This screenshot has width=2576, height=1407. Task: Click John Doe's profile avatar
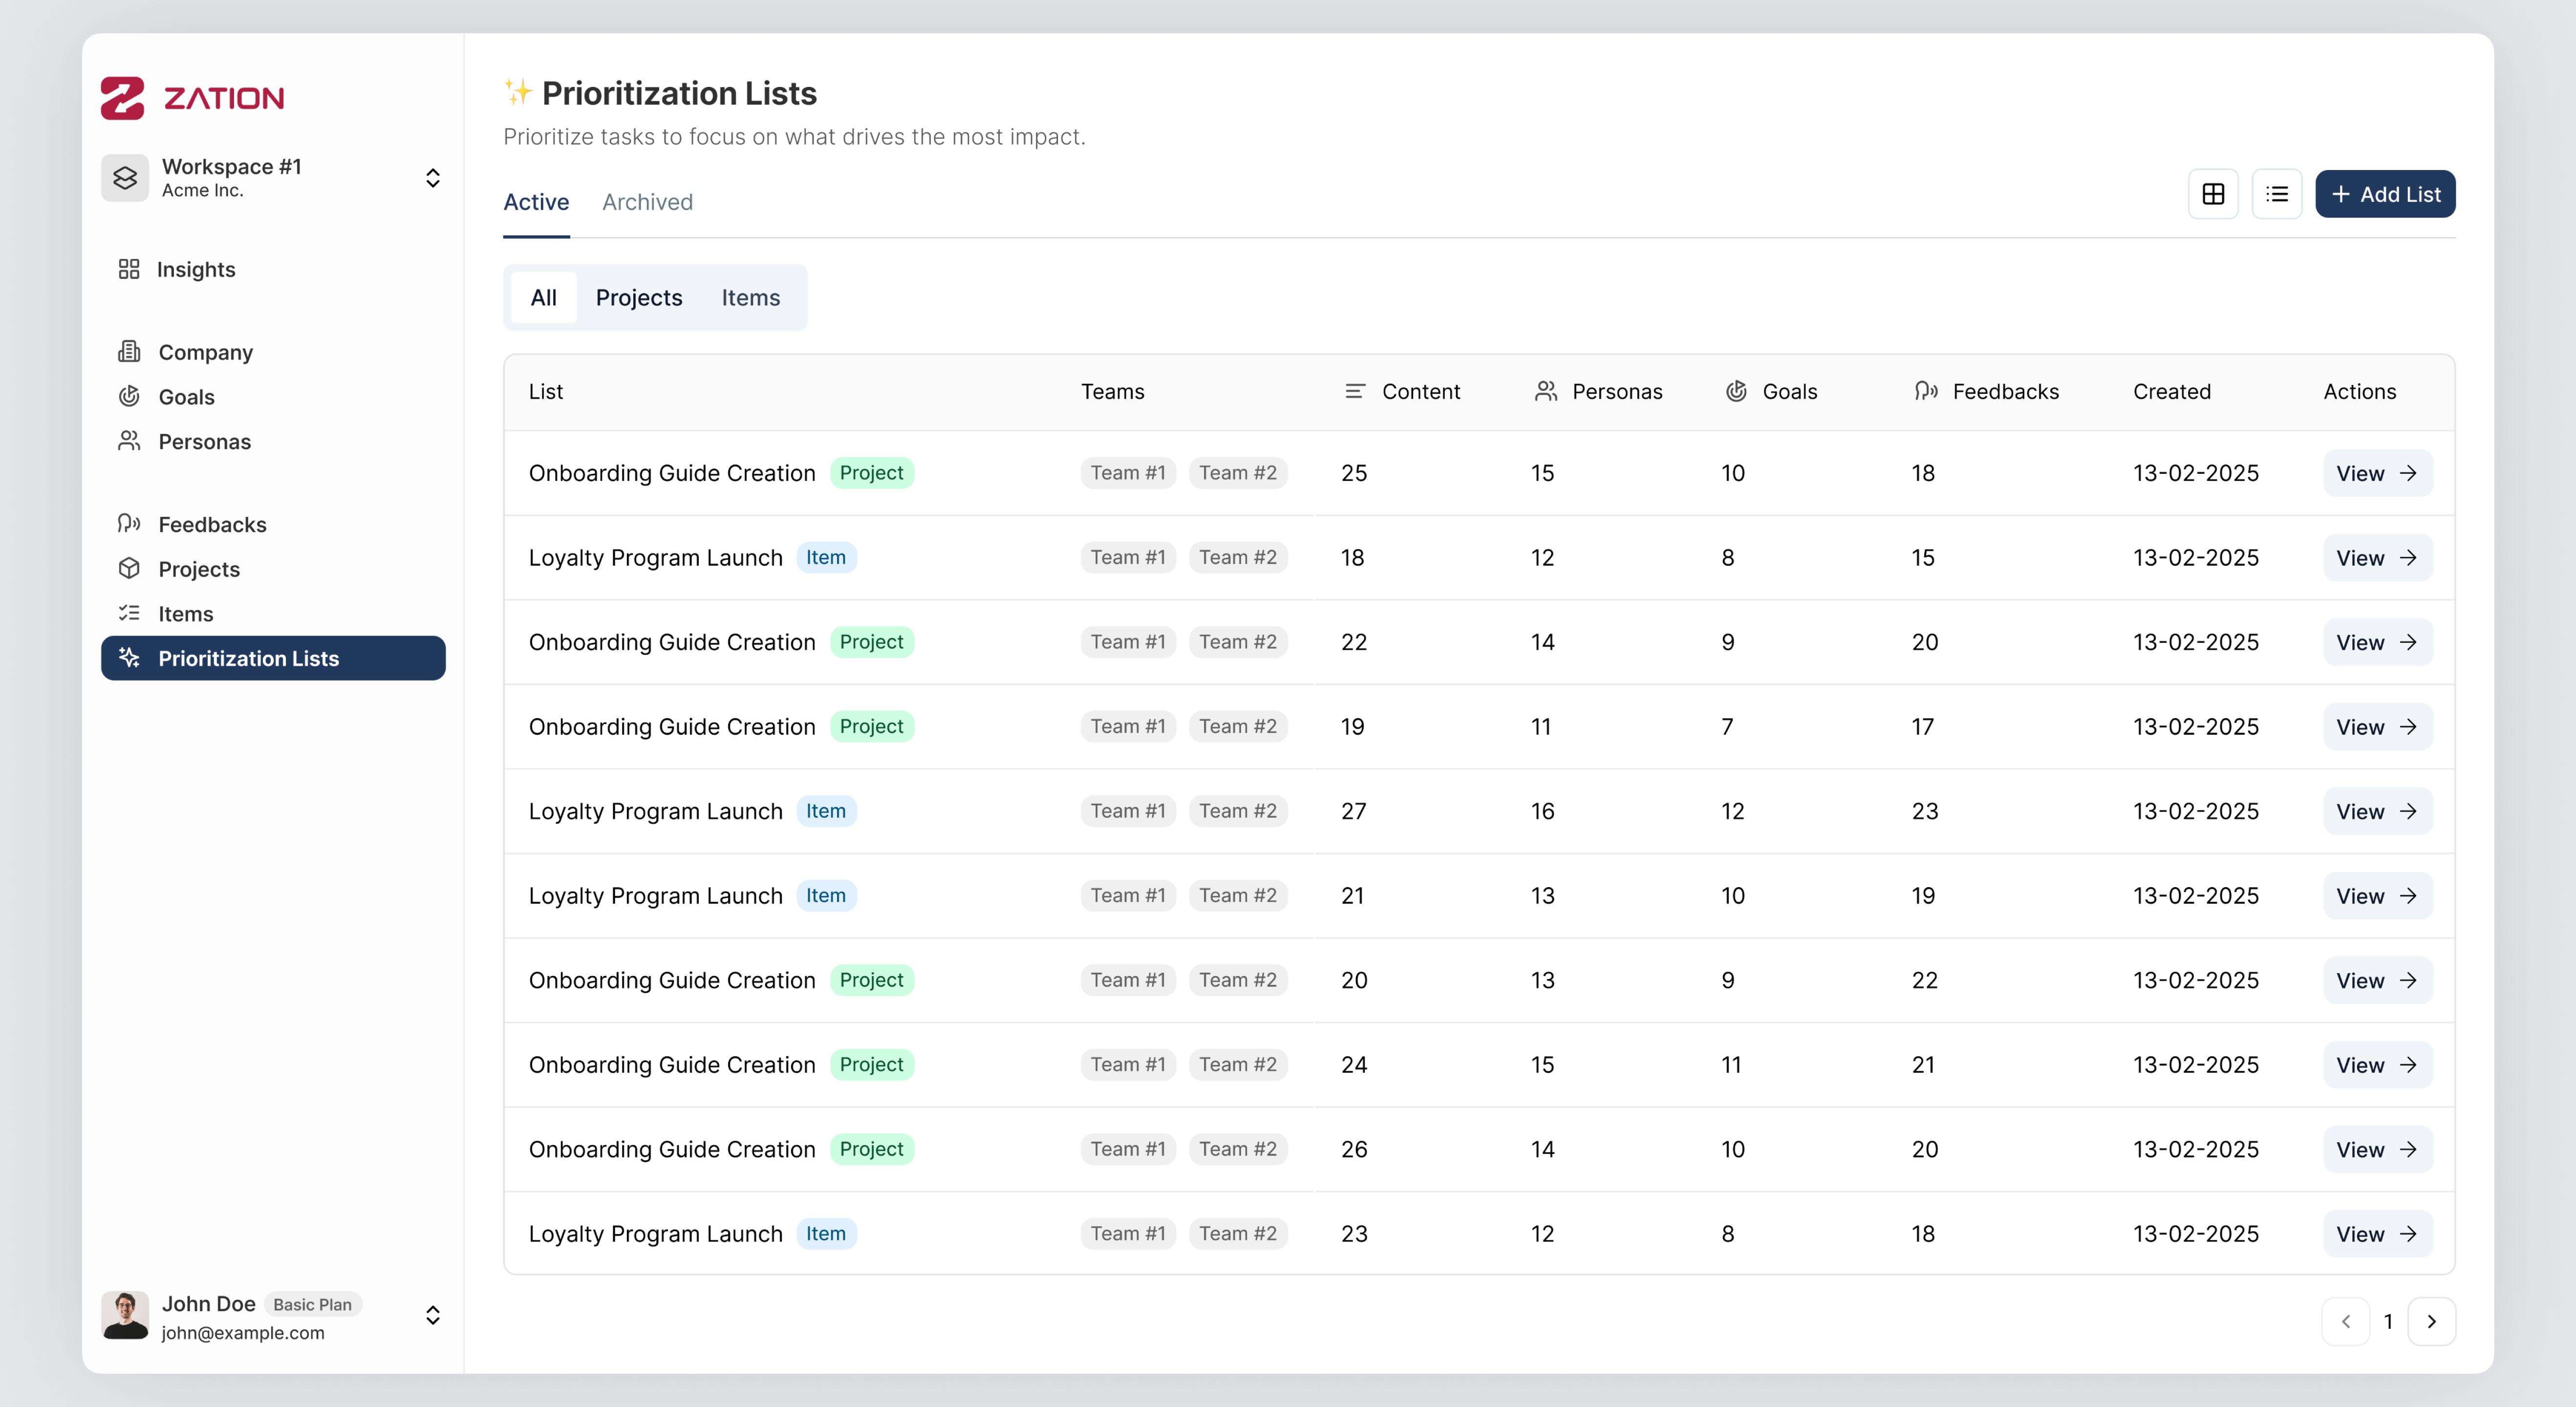[x=125, y=1315]
